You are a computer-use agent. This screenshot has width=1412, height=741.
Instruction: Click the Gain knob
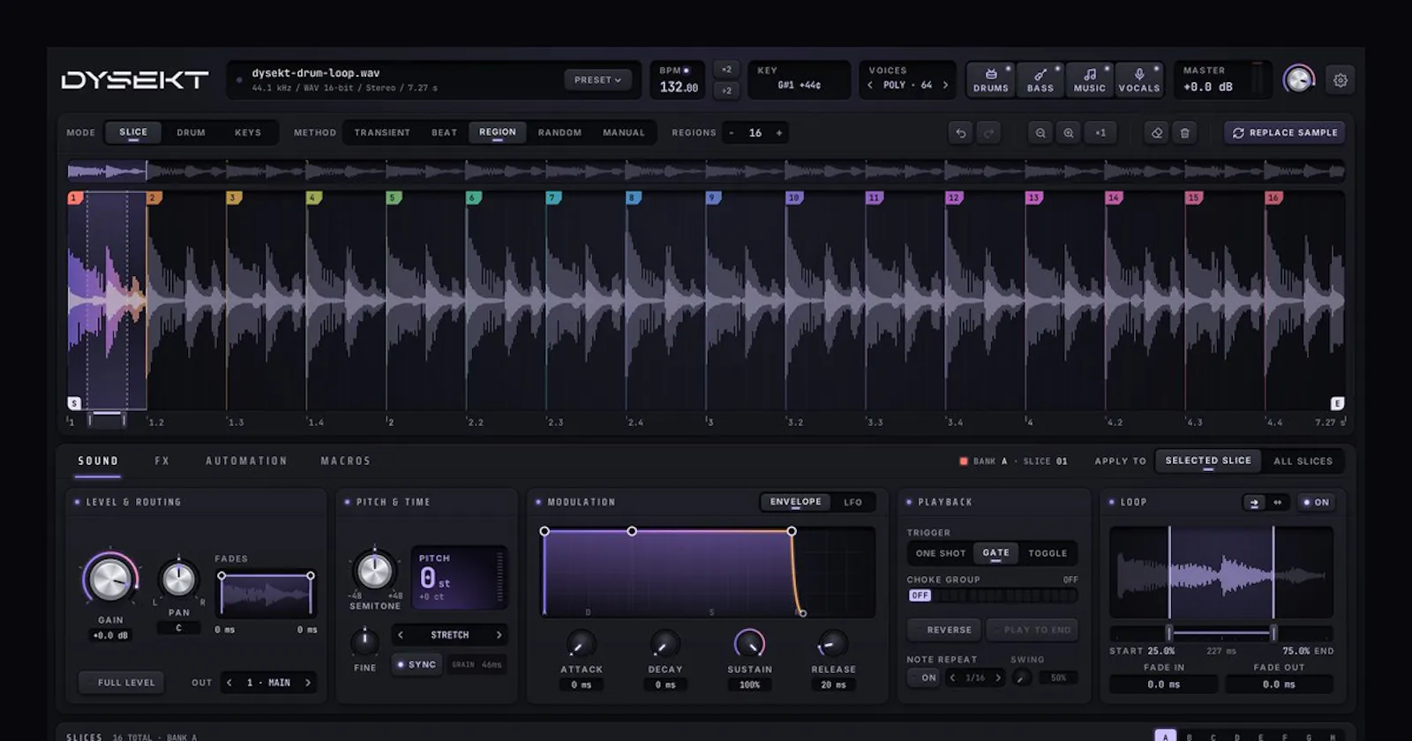[x=110, y=580]
